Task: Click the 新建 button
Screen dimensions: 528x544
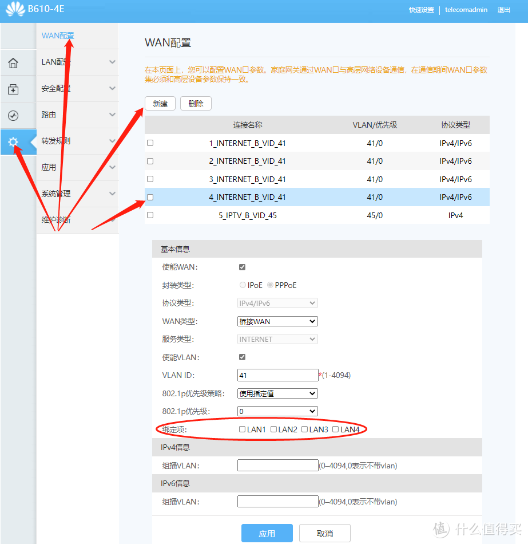Action: coord(160,104)
